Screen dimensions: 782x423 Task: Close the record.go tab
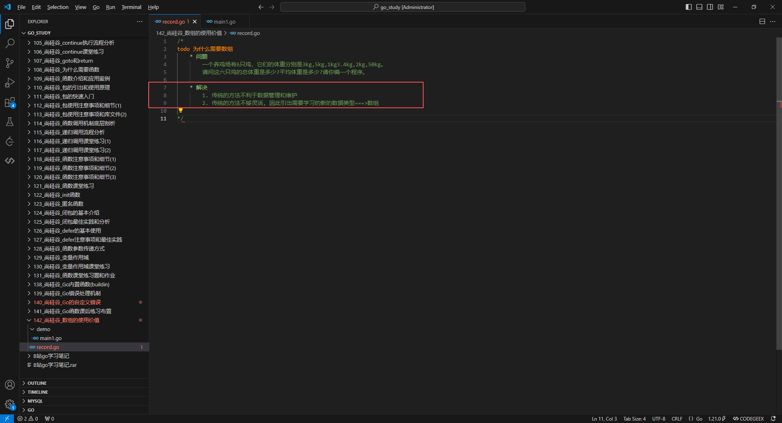(x=195, y=22)
